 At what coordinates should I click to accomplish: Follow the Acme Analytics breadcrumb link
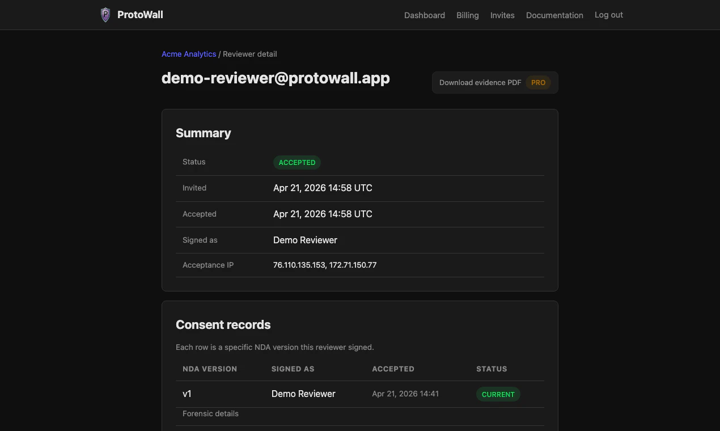point(189,54)
